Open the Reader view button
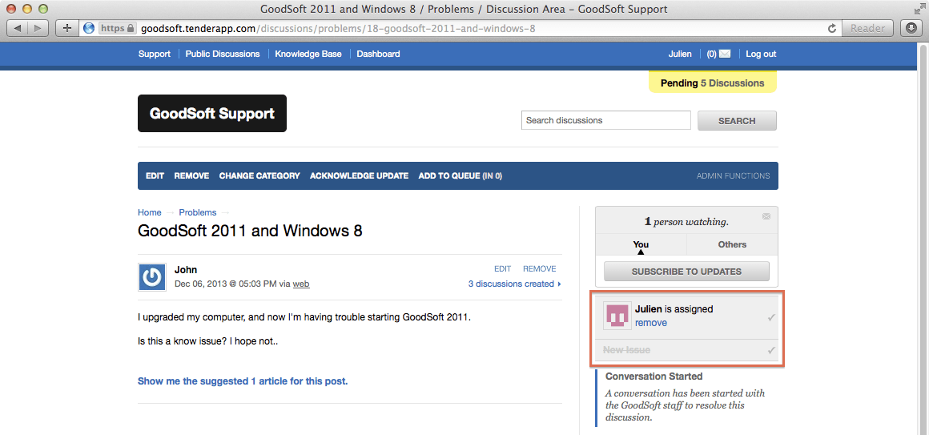This screenshot has height=435, width=929. point(868,28)
